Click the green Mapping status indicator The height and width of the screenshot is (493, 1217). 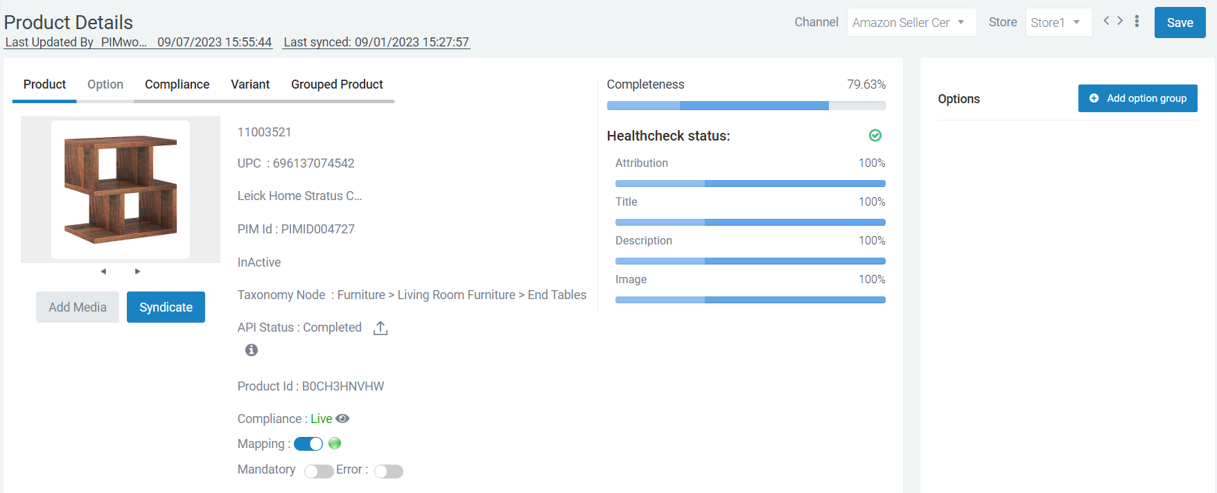click(x=335, y=443)
